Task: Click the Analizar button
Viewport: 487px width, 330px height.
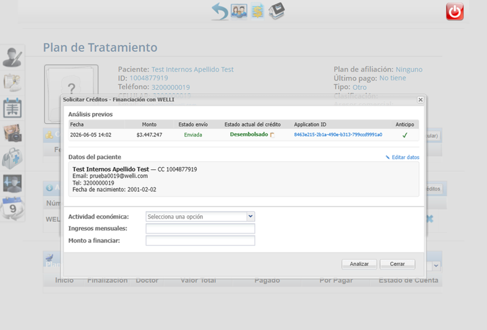Action: (x=359, y=264)
